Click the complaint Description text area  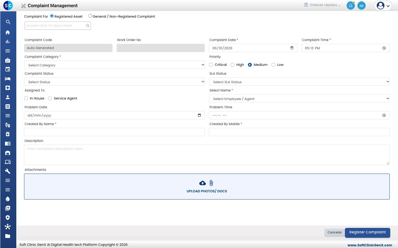click(x=207, y=155)
